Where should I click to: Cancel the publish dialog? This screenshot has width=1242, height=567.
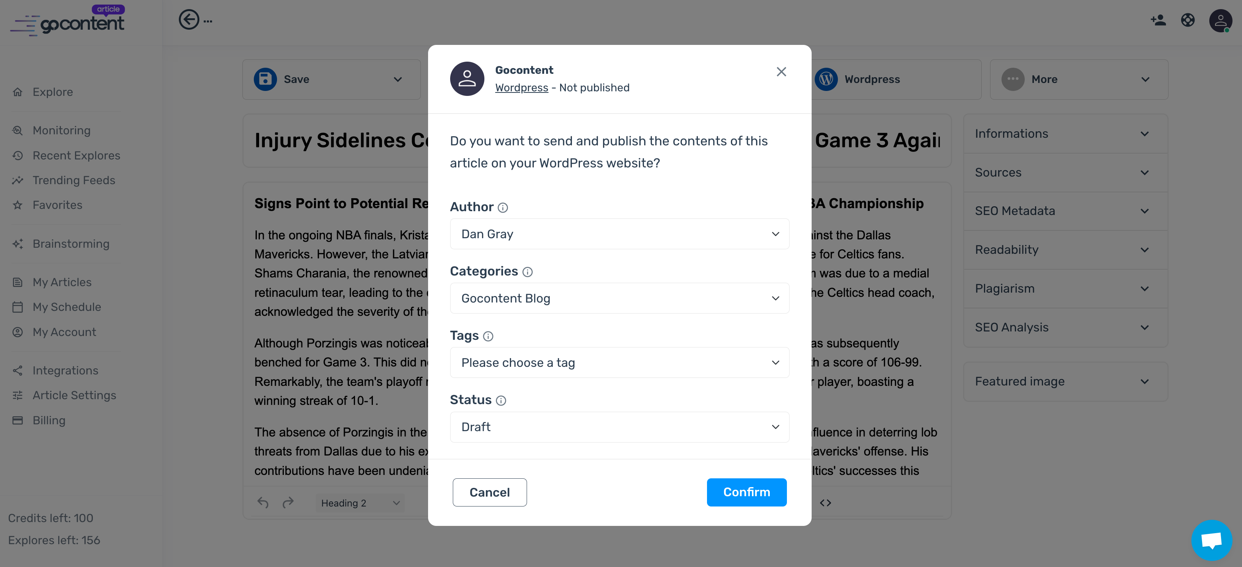489,492
